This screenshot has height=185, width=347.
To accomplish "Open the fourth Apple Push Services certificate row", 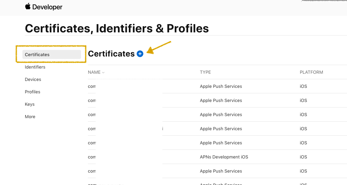I will 217,129.
